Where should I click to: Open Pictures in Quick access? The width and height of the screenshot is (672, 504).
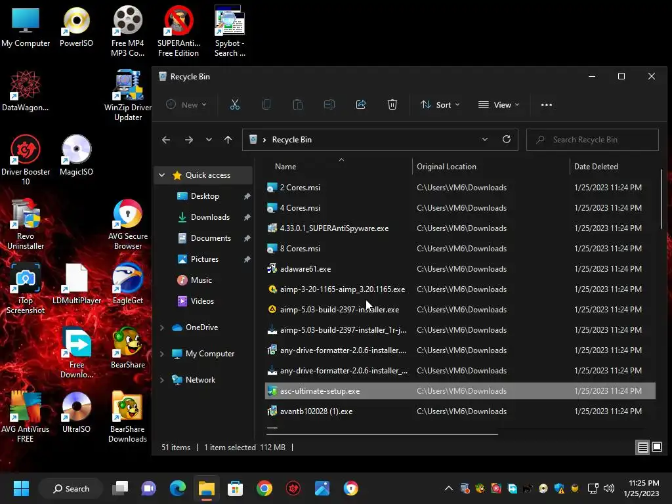click(205, 259)
